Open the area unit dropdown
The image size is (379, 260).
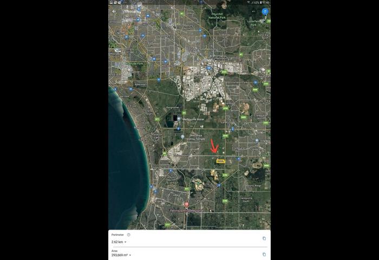[x=130, y=255]
